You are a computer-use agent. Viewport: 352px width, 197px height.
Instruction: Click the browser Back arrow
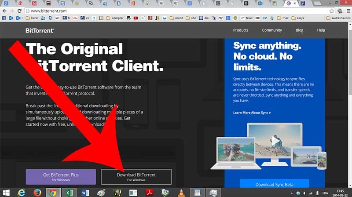pyautogui.click(x=4, y=11)
